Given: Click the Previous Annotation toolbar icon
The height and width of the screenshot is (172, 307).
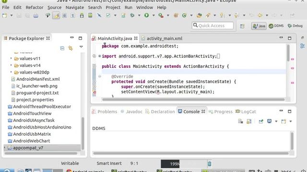Looking at the screenshot, I should coord(236,15).
